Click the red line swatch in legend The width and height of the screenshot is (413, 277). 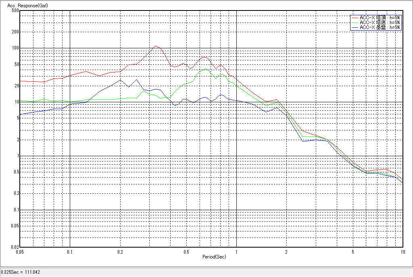coord(355,18)
